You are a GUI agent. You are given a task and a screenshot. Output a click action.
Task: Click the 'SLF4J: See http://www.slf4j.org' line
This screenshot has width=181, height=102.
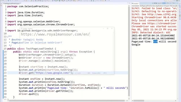tap(154, 14)
